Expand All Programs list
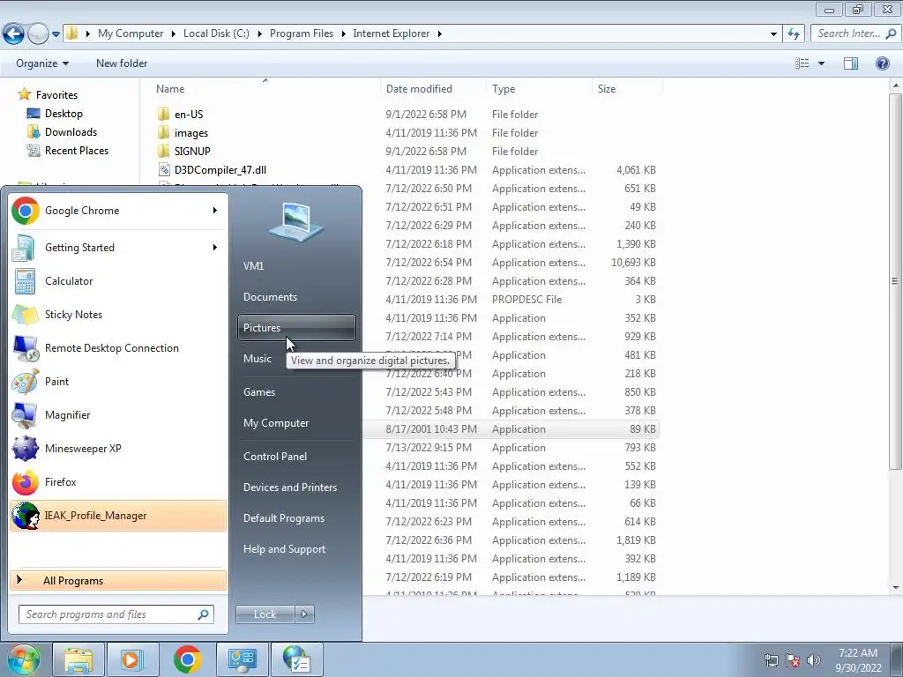Image resolution: width=903 pixels, height=677 pixels. (118, 580)
